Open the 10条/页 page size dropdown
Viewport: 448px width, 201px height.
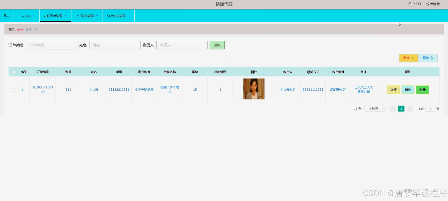coord(375,109)
